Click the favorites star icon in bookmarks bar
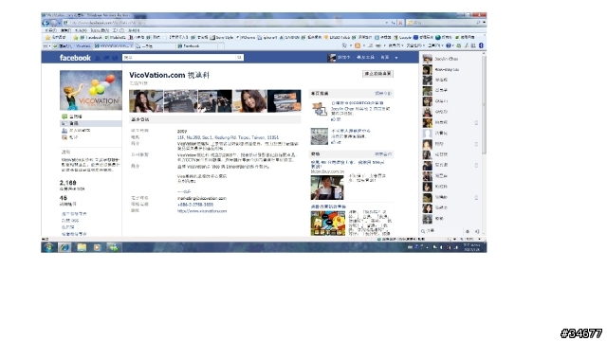Viewport: 607px width, 341px height. point(48,38)
